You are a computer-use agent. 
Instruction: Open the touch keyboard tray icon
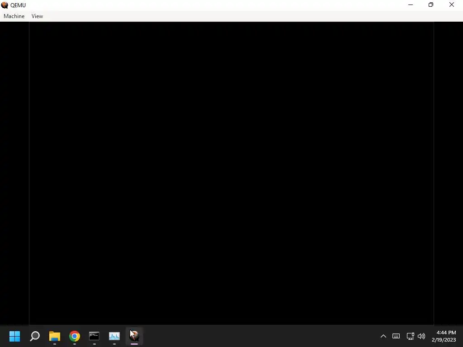point(396,336)
